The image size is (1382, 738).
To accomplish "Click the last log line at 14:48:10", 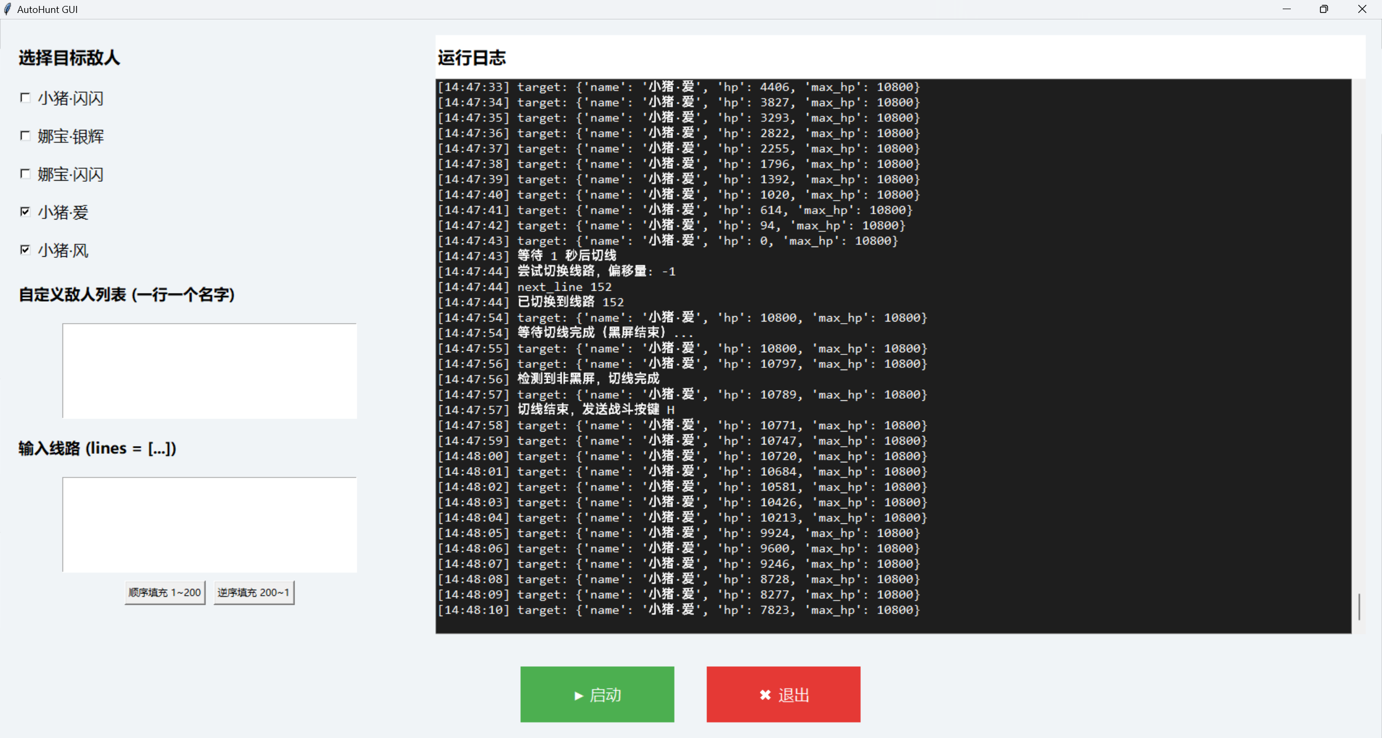I will pyautogui.click(x=678, y=610).
